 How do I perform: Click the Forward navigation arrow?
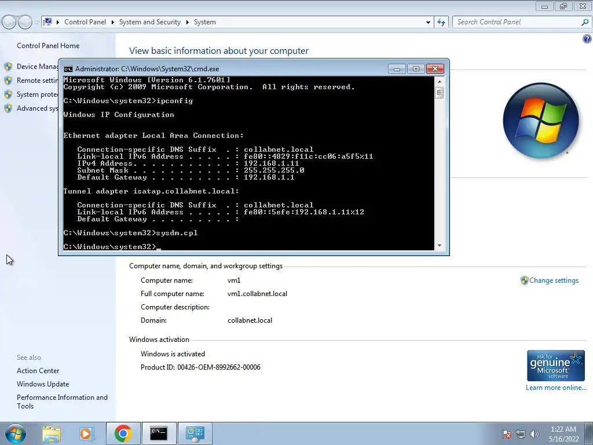click(25, 23)
